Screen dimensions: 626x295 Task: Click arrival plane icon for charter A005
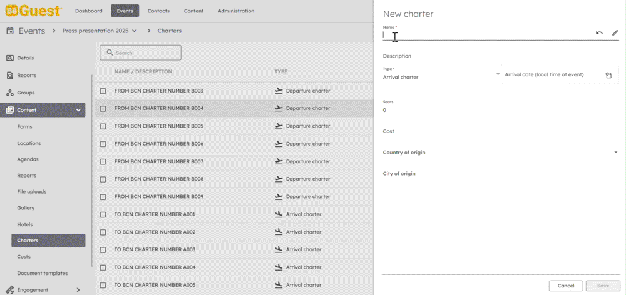[279, 284]
